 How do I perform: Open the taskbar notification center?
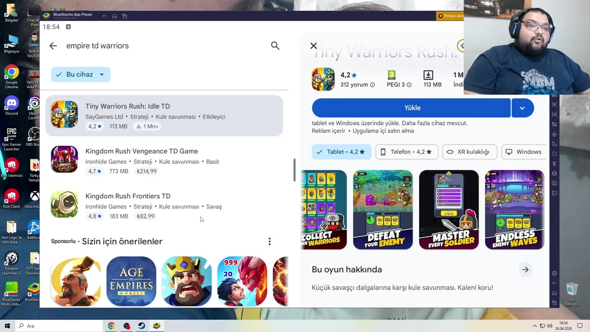580,326
